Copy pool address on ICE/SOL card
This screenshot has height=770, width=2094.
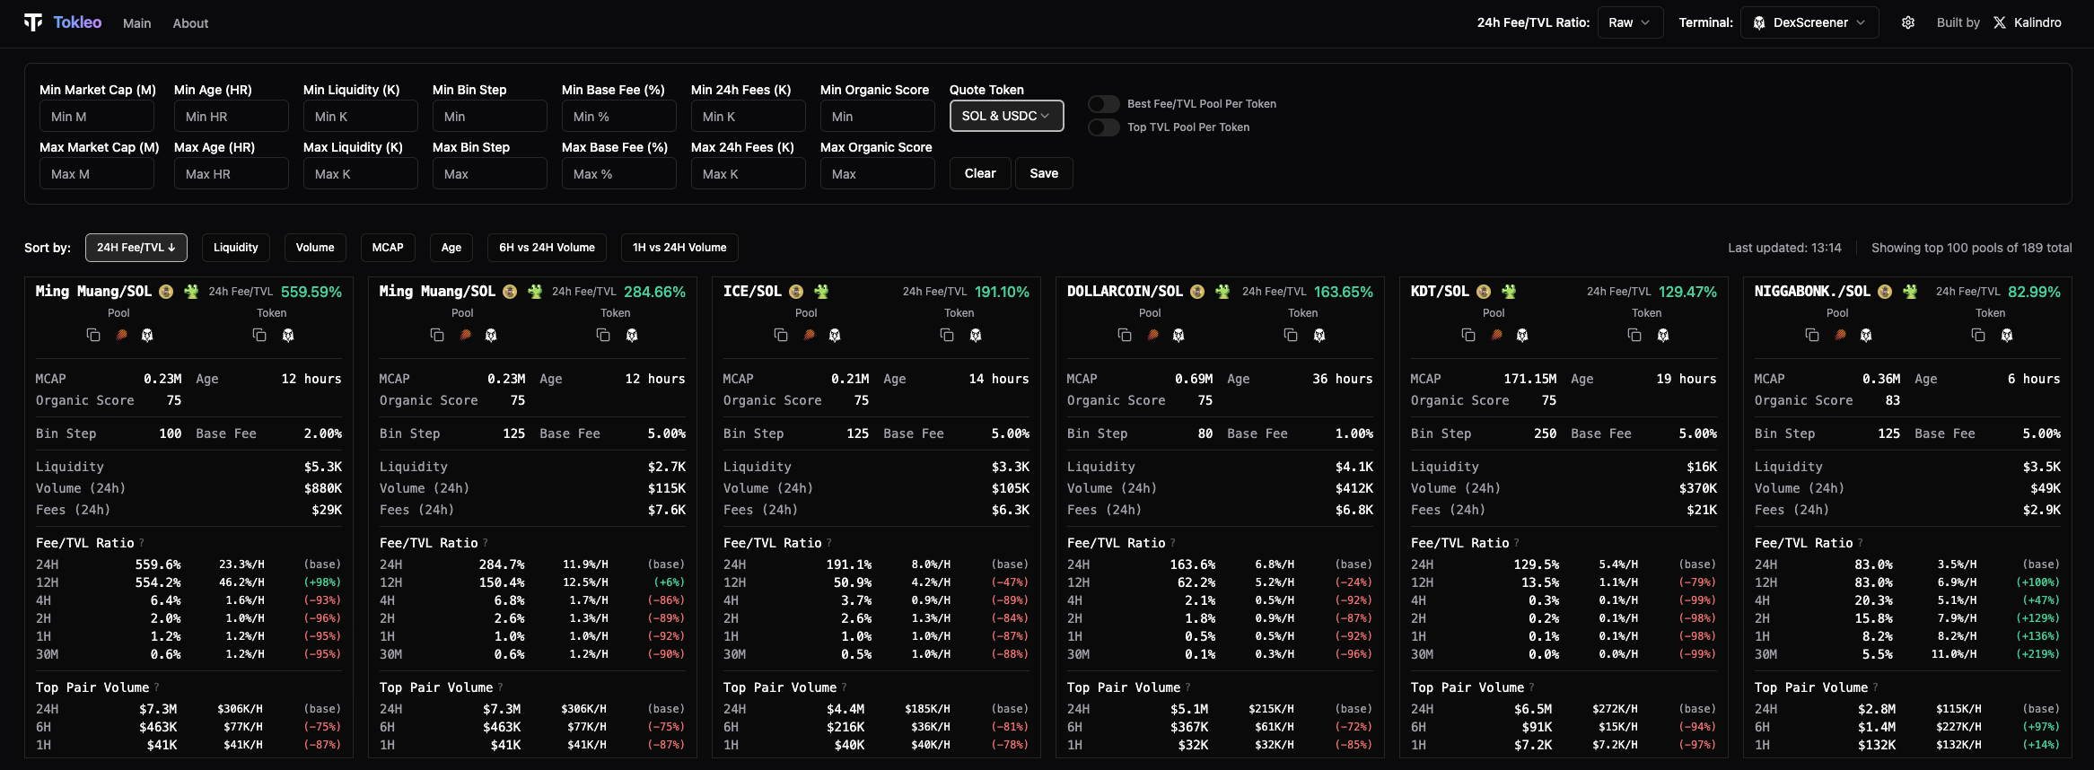pyautogui.click(x=781, y=335)
